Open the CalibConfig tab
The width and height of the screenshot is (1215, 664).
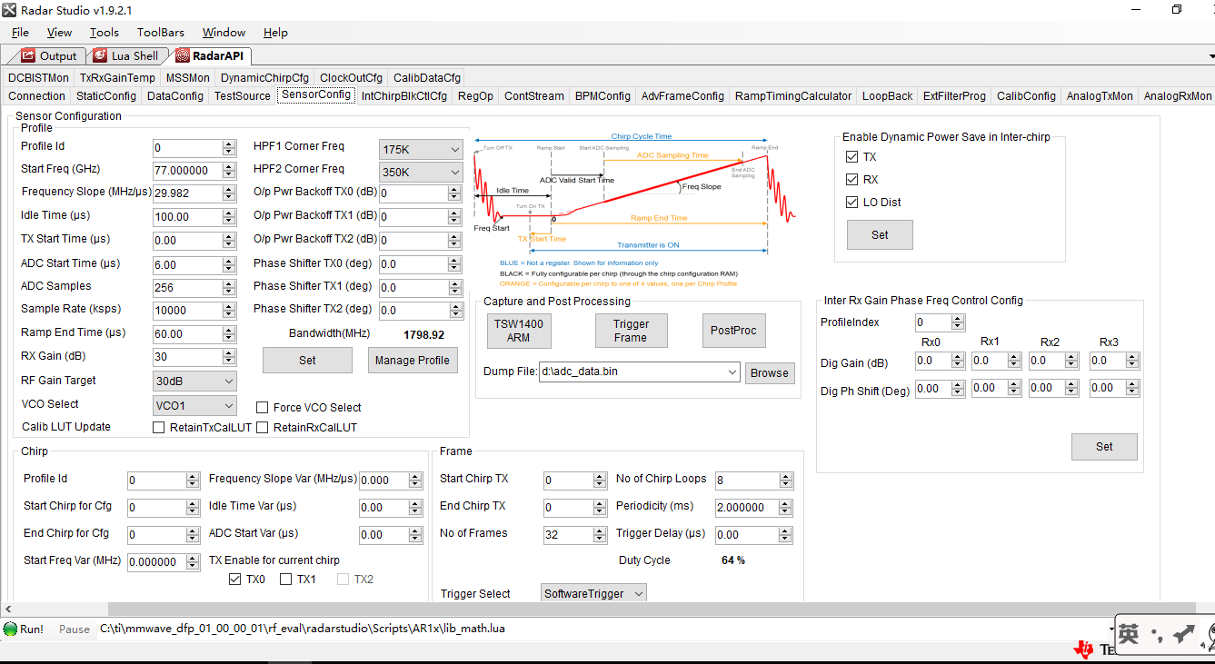[x=1026, y=95]
